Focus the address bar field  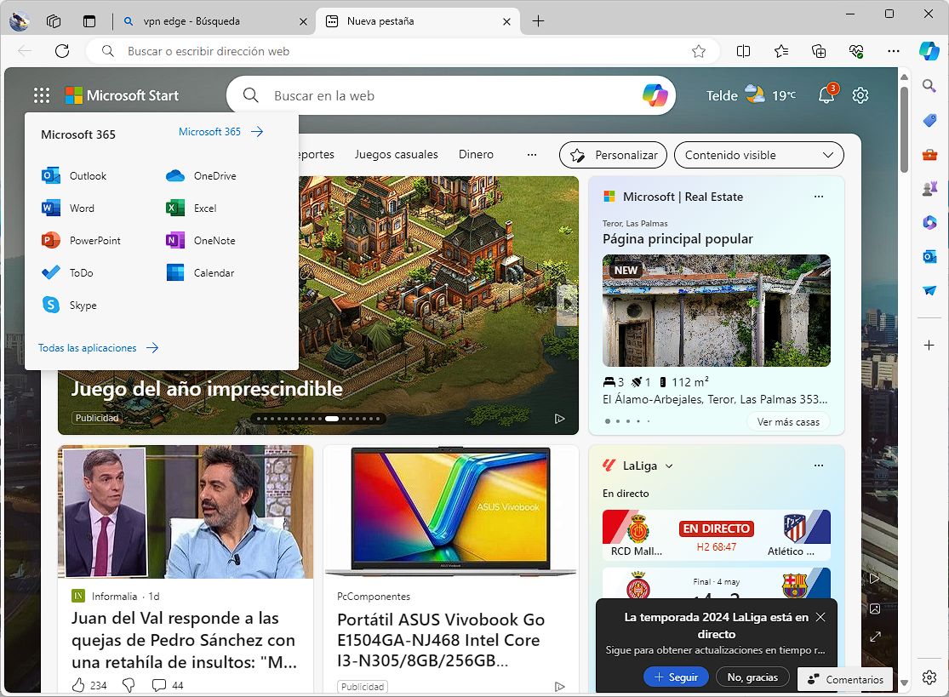pos(403,51)
